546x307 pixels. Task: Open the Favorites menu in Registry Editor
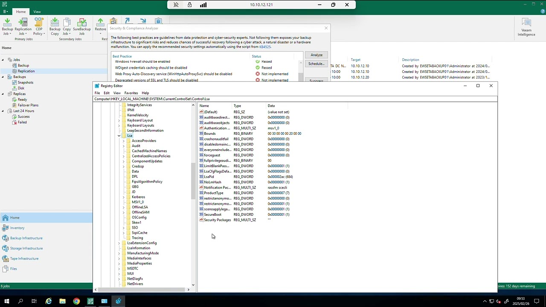tap(131, 93)
